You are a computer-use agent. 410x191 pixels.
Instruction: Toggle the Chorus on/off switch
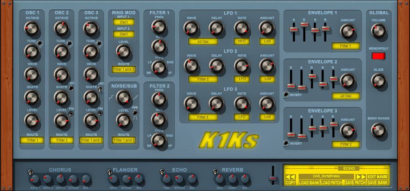[30, 172]
